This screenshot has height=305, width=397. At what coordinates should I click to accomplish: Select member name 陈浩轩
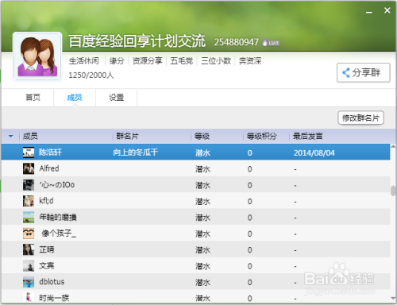pyautogui.click(x=50, y=152)
